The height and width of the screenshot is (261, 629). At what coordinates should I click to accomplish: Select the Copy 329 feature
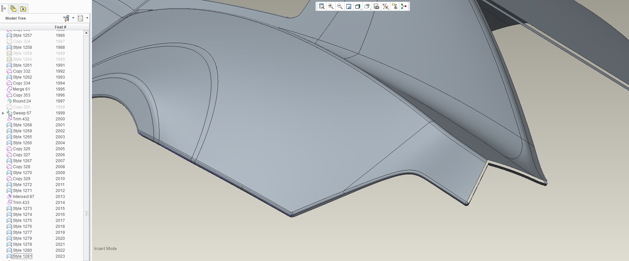(x=22, y=179)
